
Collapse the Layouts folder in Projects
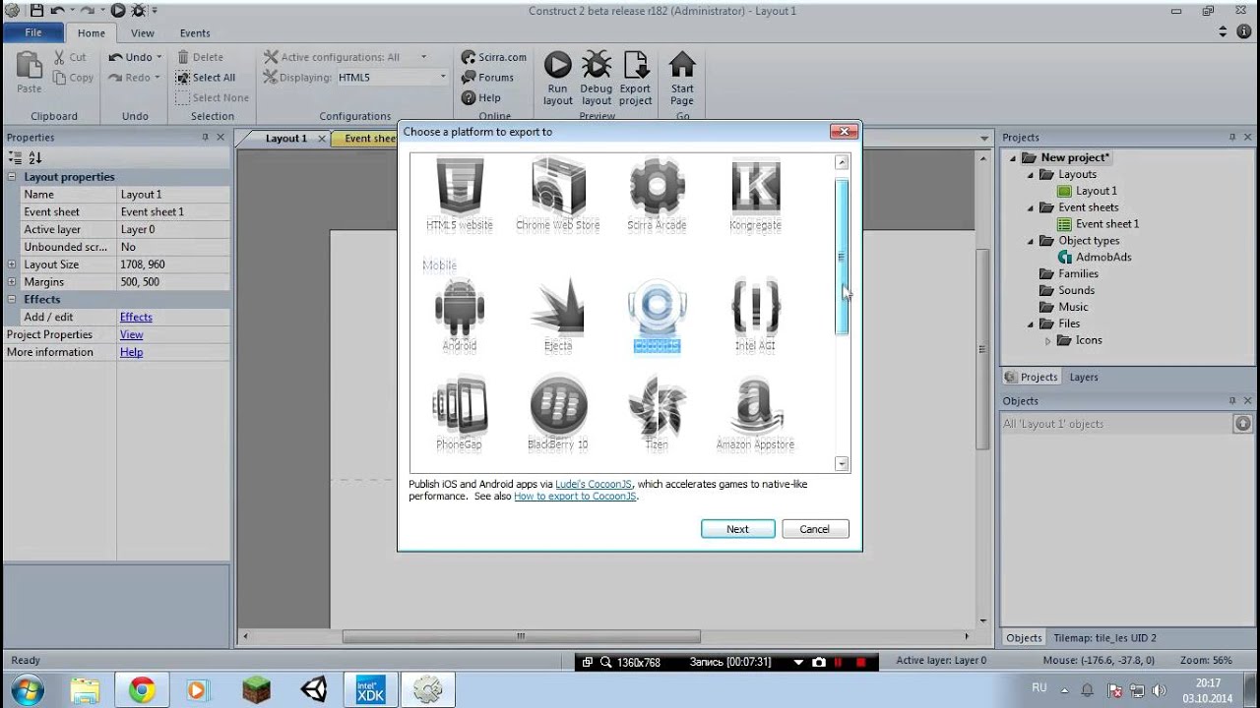[1031, 175]
